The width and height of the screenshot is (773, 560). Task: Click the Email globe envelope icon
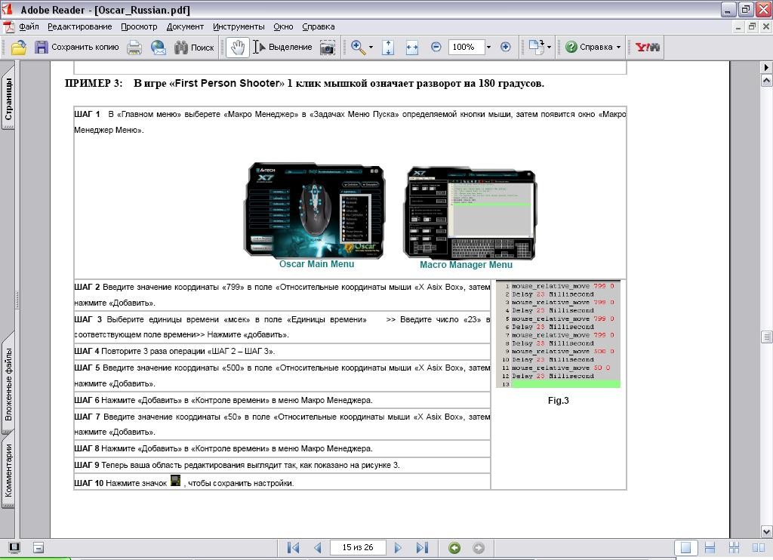[x=159, y=48]
